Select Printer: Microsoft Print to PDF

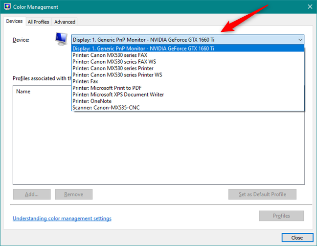tap(188, 88)
